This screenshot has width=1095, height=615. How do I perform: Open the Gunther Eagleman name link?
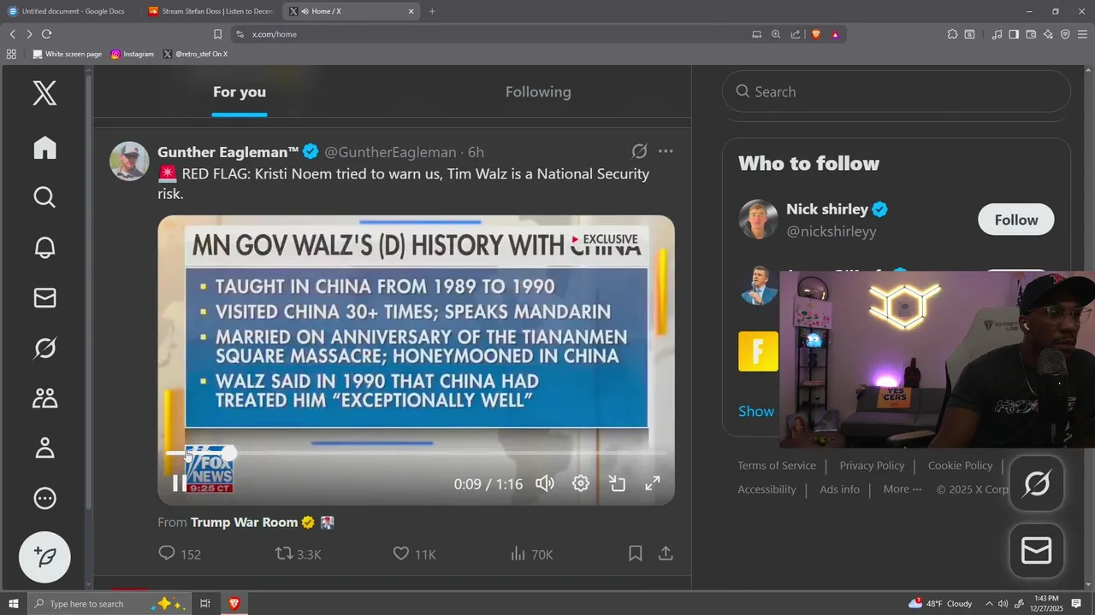click(x=228, y=152)
